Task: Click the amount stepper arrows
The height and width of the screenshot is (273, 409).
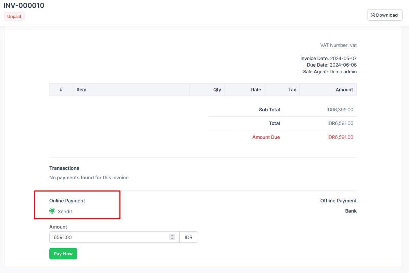Action: click(172, 237)
